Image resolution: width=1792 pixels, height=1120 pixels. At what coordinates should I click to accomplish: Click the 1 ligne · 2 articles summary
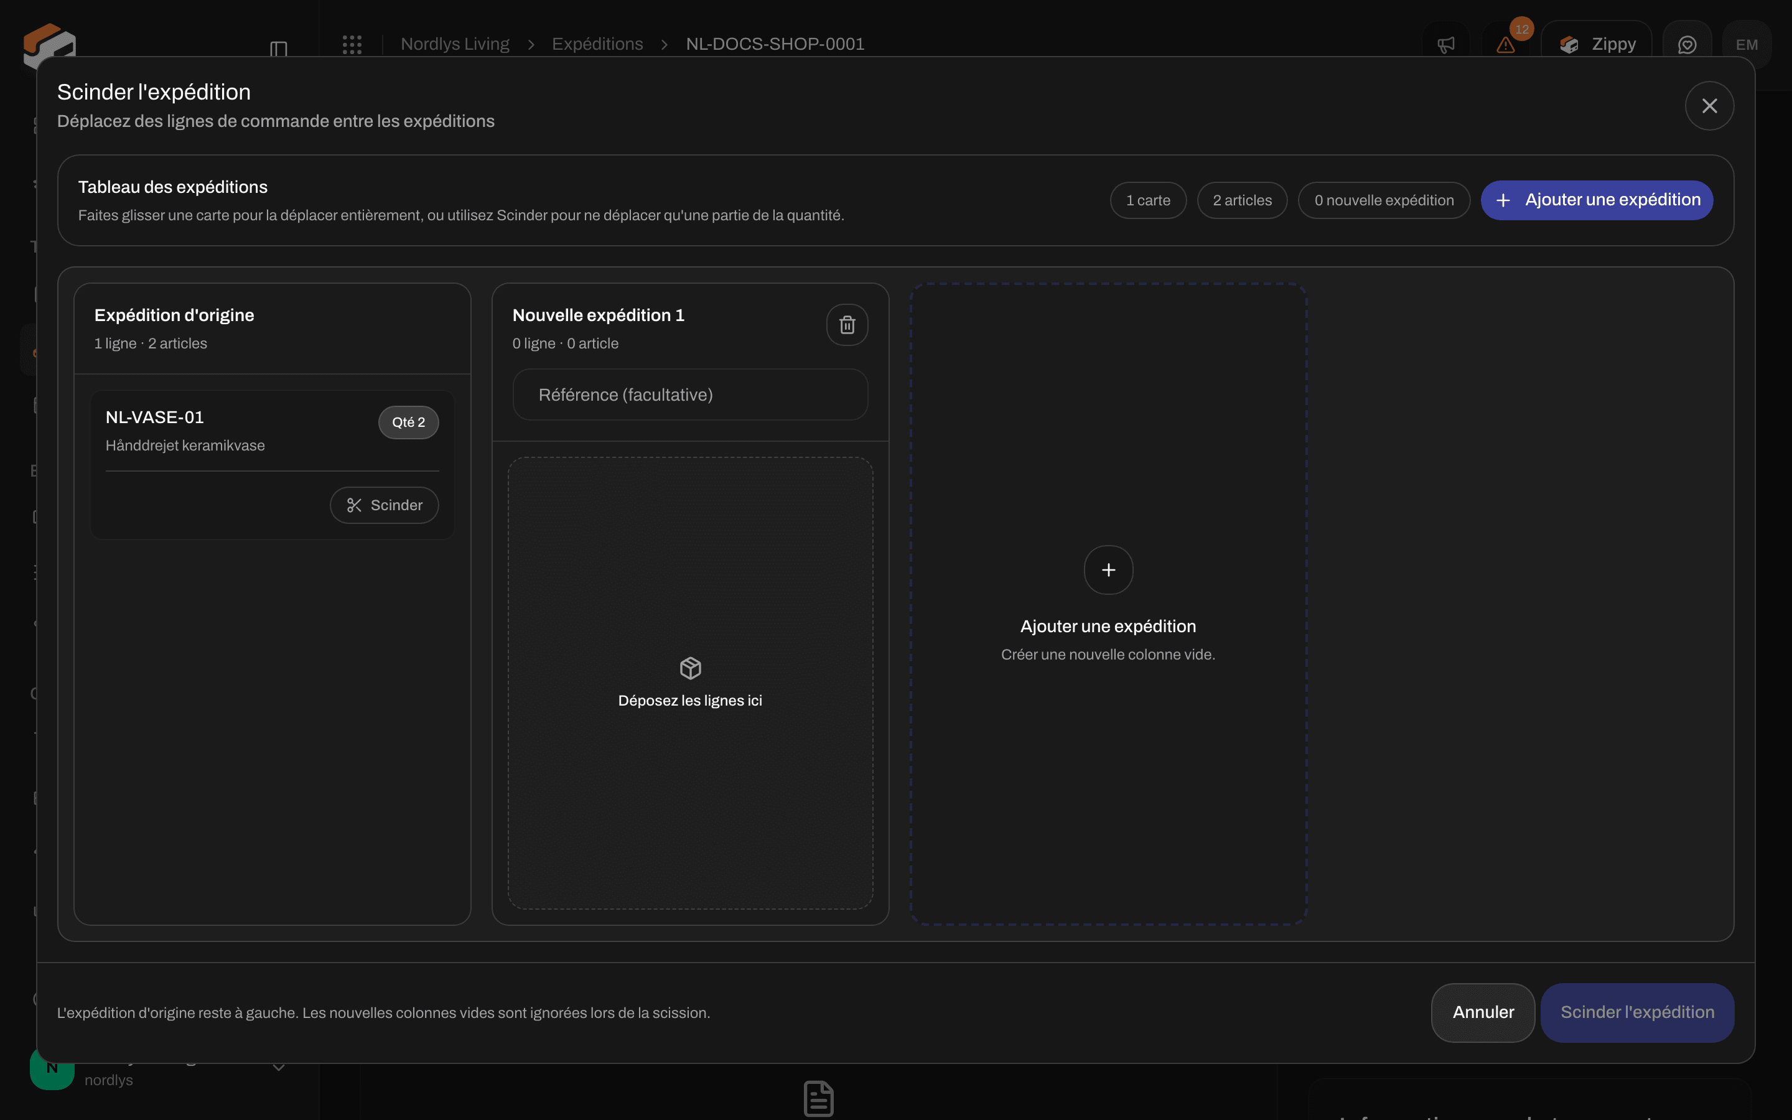(x=151, y=343)
